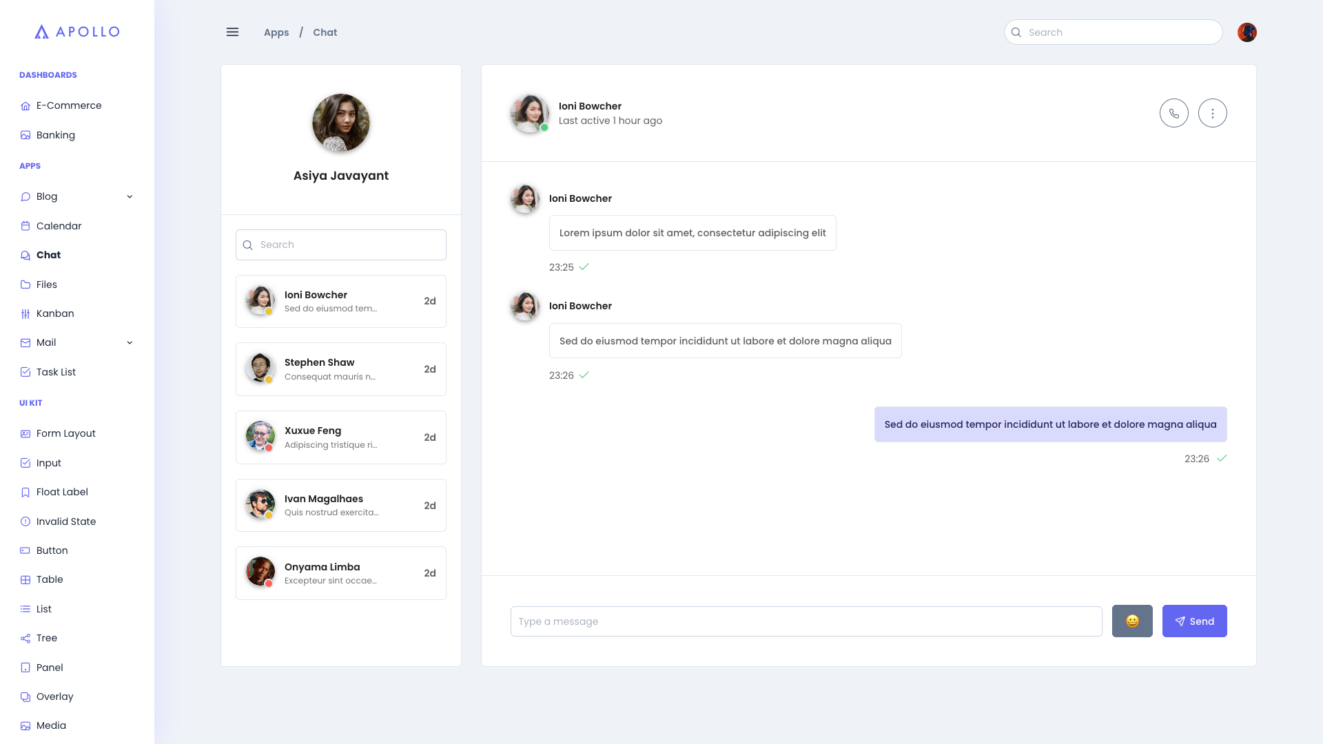Expand the Blog submenu chevron
The height and width of the screenshot is (744, 1323).
tap(130, 196)
